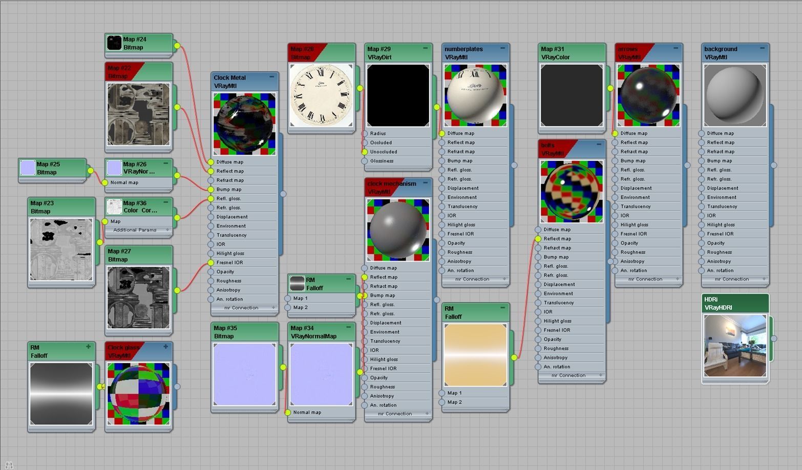The height and width of the screenshot is (470, 802).
Task: Collapse the numberplates VRayMtl node
Action: [x=503, y=49]
